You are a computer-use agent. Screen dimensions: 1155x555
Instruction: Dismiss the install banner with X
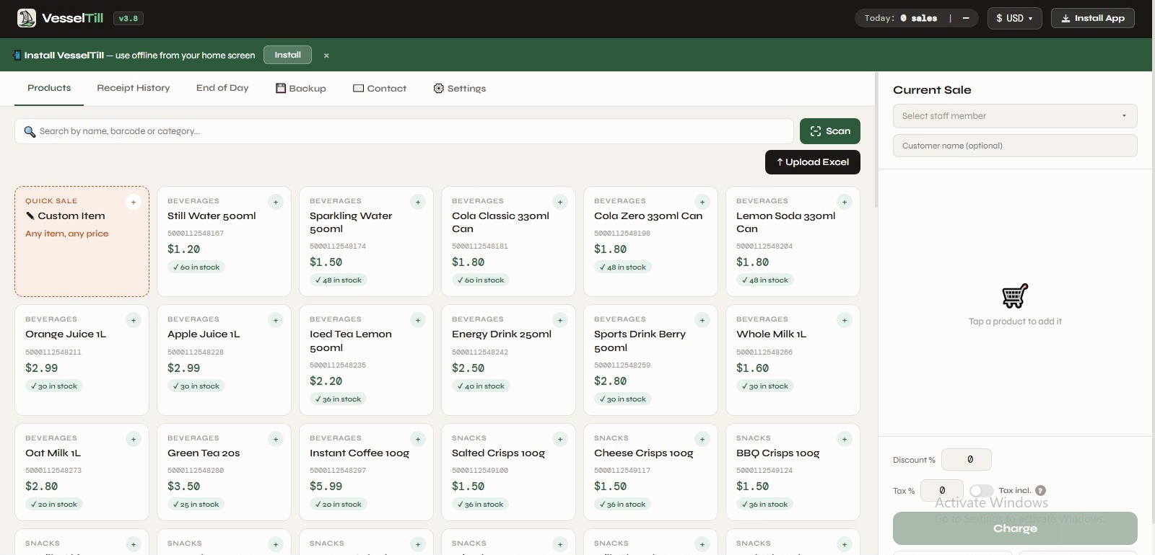tap(326, 55)
